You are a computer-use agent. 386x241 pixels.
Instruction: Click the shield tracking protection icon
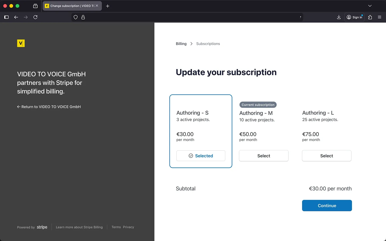pyautogui.click(x=76, y=17)
